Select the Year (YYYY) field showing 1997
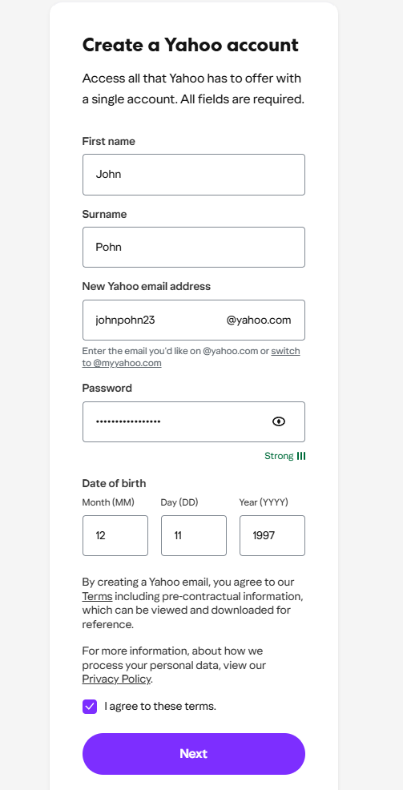The height and width of the screenshot is (790, 403). [x=272, y=535]
